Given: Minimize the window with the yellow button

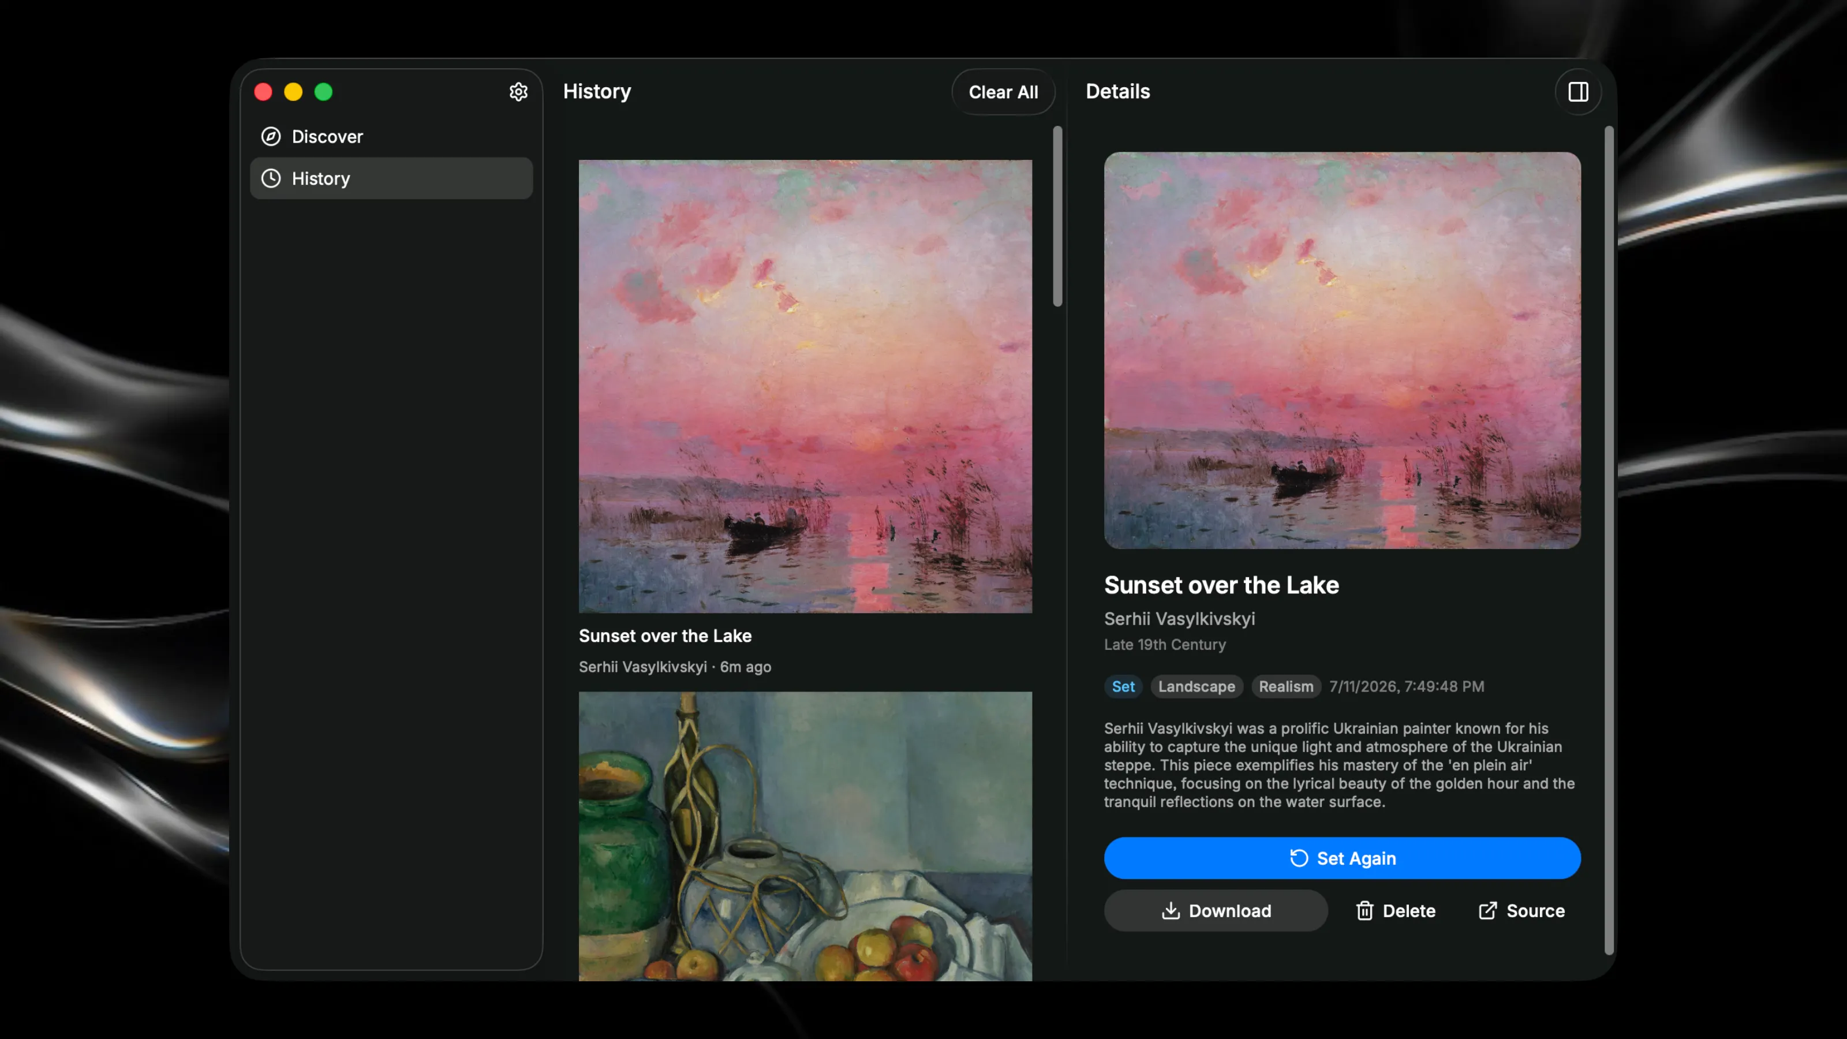Looking at the screenshot, I should pos(293,92).
